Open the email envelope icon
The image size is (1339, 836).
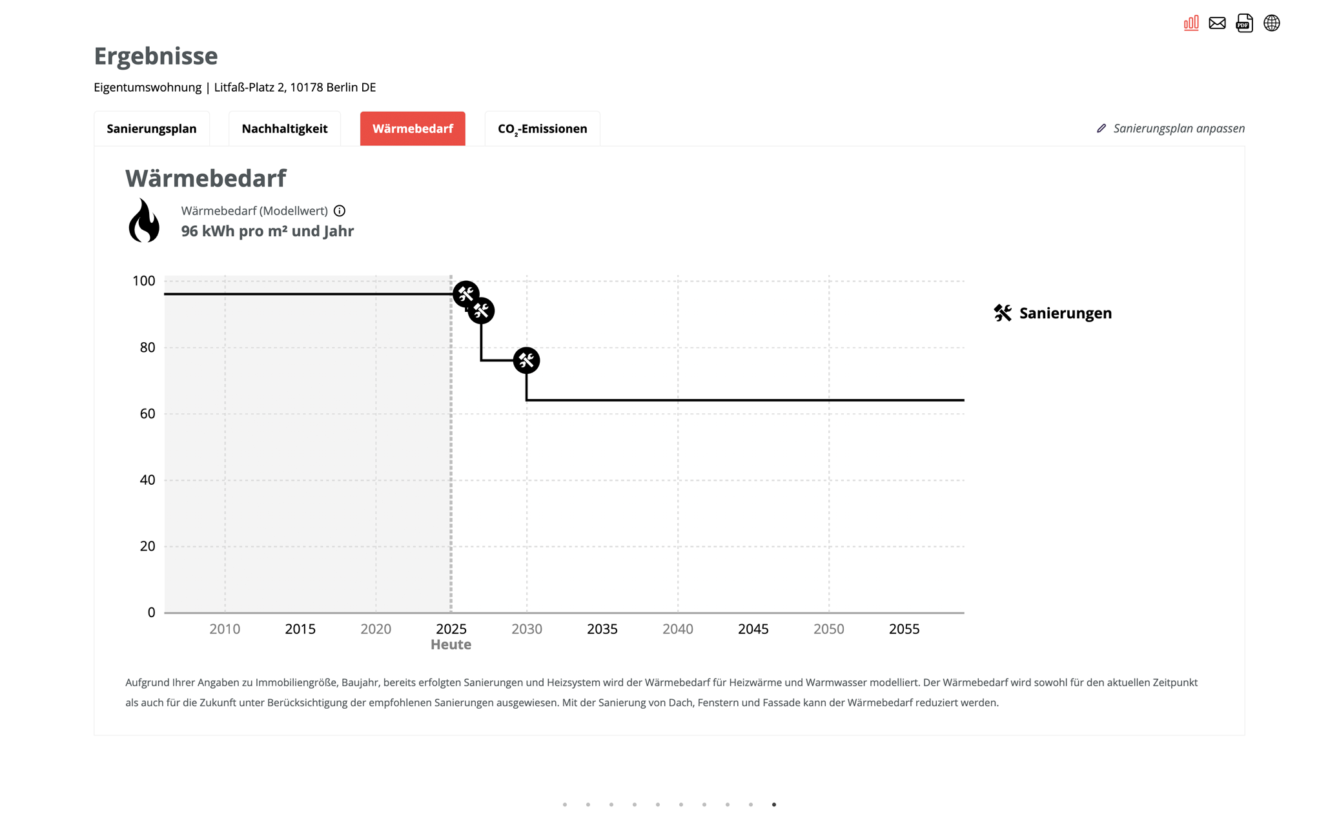(1217, 23)
